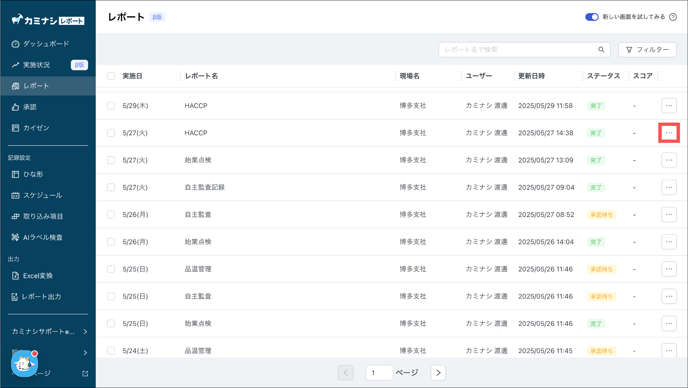Open the cow mascot chat widget

click(x=24, y=363)
